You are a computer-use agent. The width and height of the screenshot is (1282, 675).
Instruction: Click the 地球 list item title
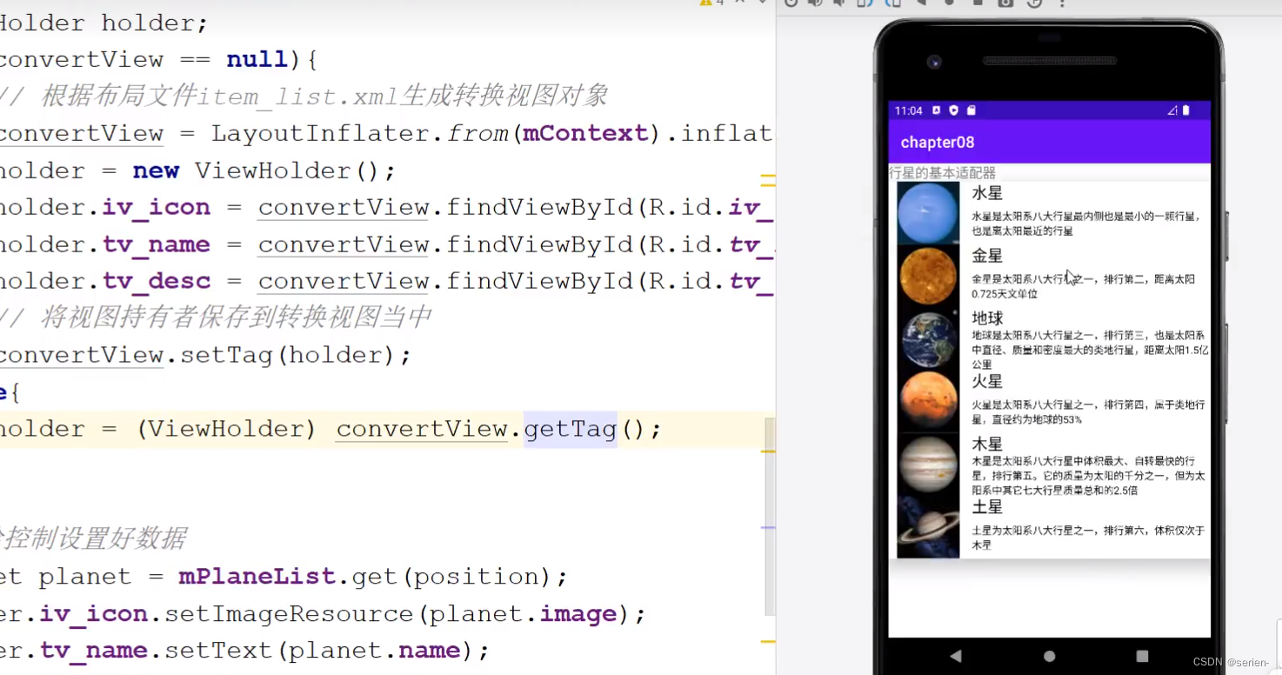pyautogui.click(x=987, y=318)
